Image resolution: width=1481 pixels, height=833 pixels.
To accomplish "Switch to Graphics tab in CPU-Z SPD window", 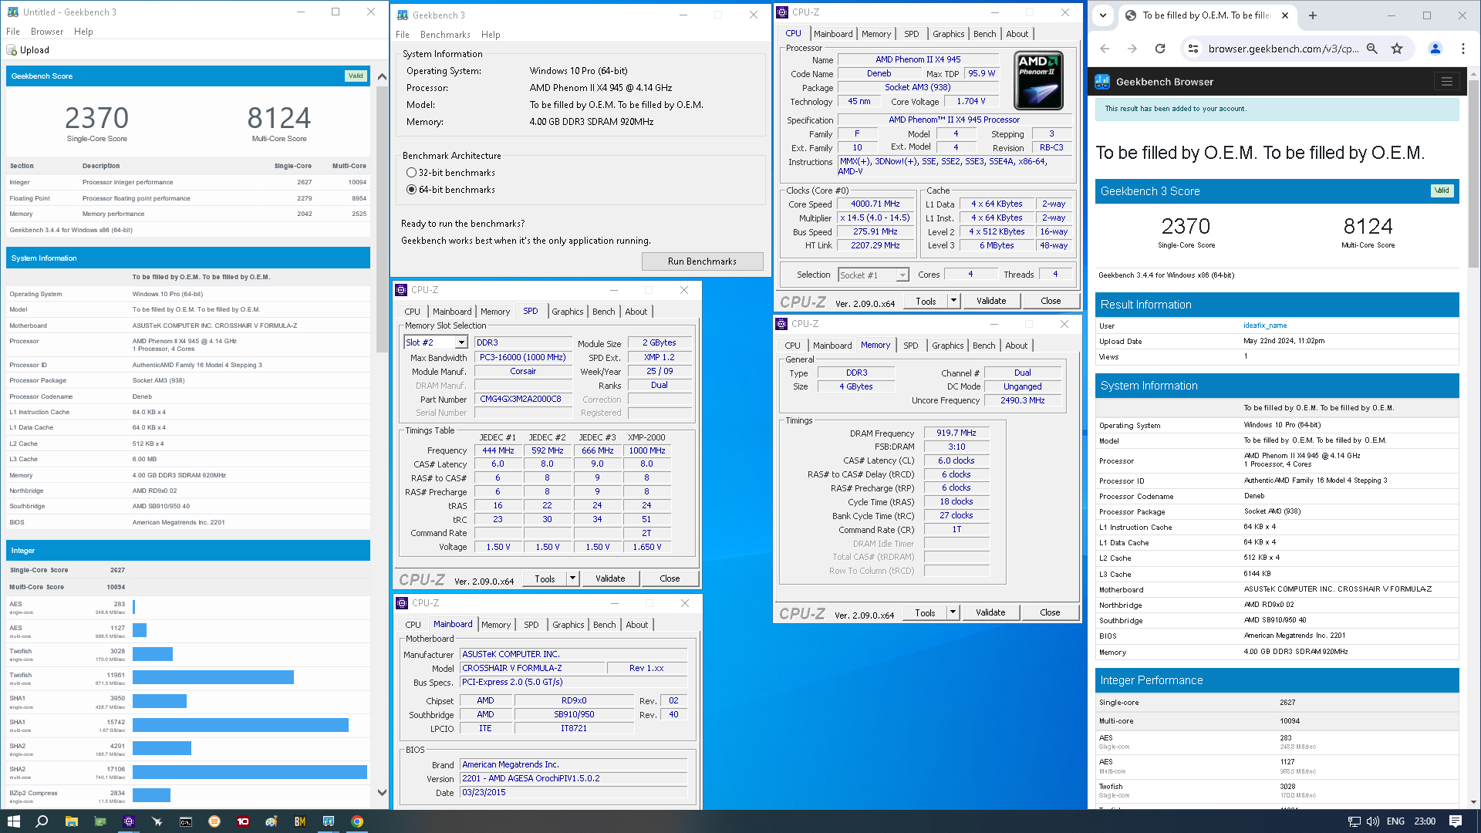I will coord(568,312).
